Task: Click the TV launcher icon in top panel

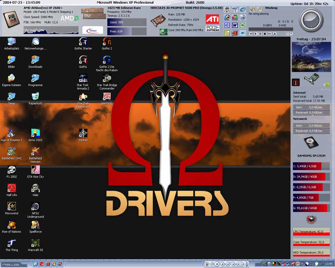Action: tap(235, 9)
